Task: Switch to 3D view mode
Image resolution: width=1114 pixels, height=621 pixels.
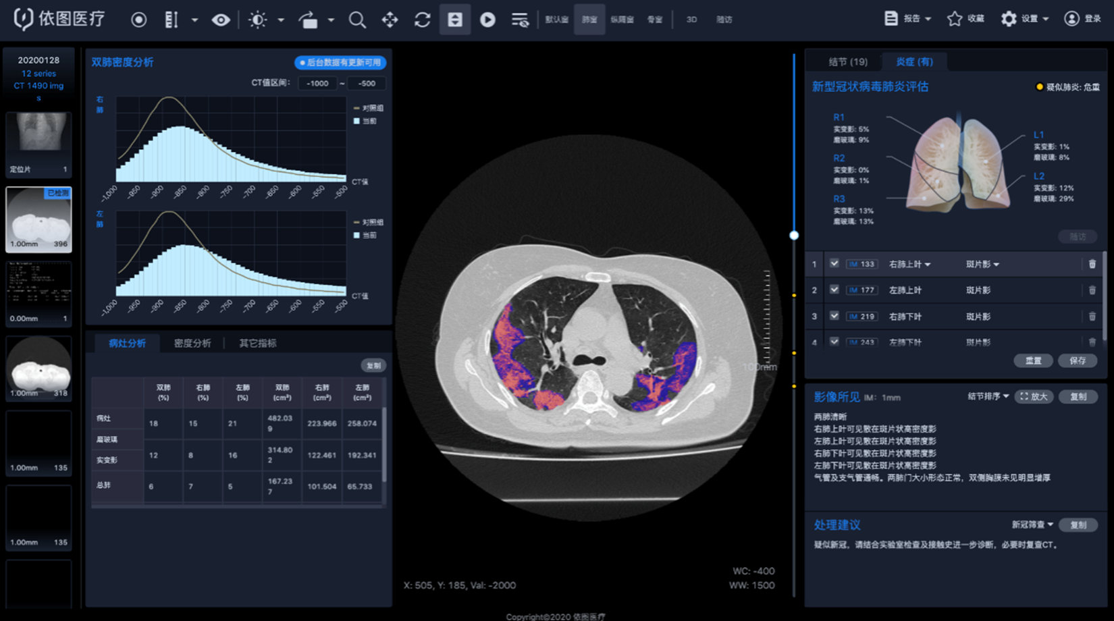Action: (x=691, y=20)
